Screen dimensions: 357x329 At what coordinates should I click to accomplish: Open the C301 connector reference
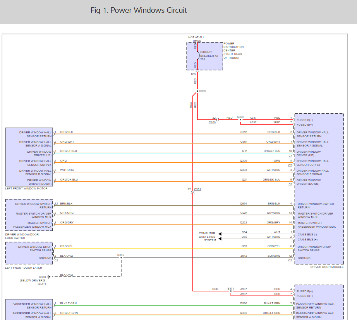coord(197,189)
